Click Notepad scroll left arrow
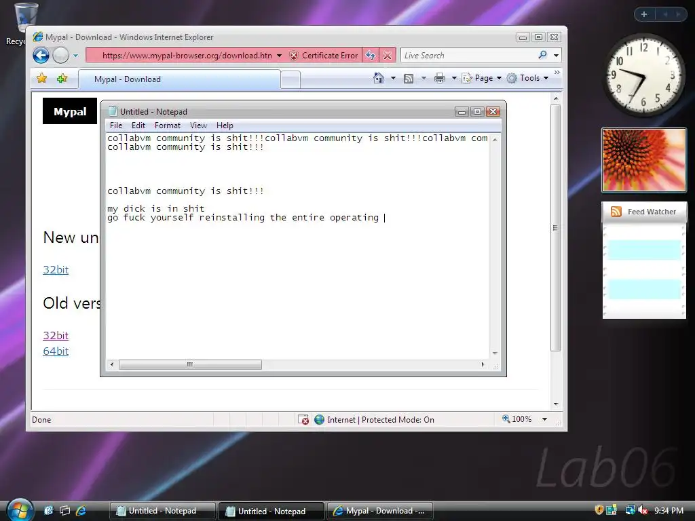 (112, 364)
